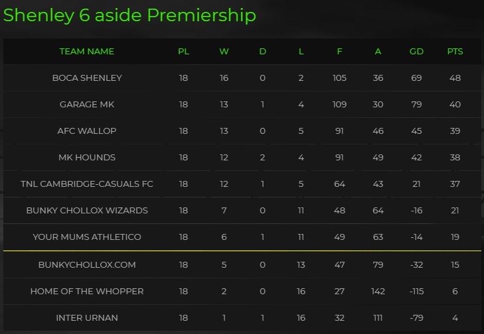Open the BUNKYCHOLLOX.COM team entry

(x=87, y=264)
